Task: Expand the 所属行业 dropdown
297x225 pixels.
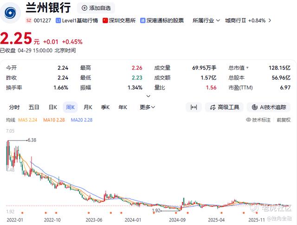Action: (206, 20)
